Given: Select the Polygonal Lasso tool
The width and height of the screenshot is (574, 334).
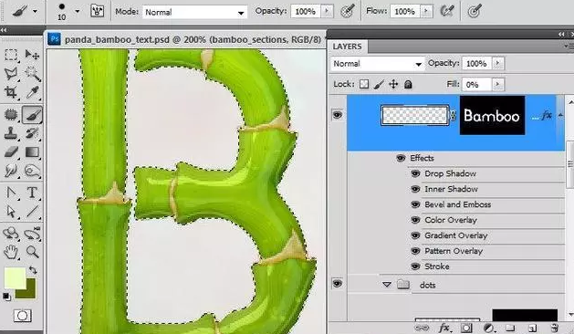Looking at the screenshot, I should (11, 74).
